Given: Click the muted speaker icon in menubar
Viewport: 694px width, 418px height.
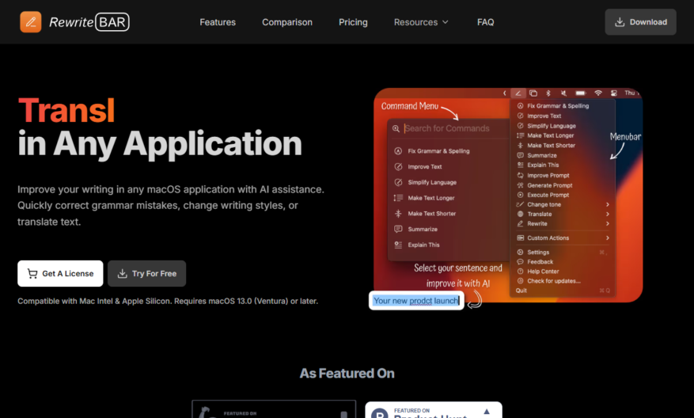Looking at the screenshot, I should pos(563,93).
